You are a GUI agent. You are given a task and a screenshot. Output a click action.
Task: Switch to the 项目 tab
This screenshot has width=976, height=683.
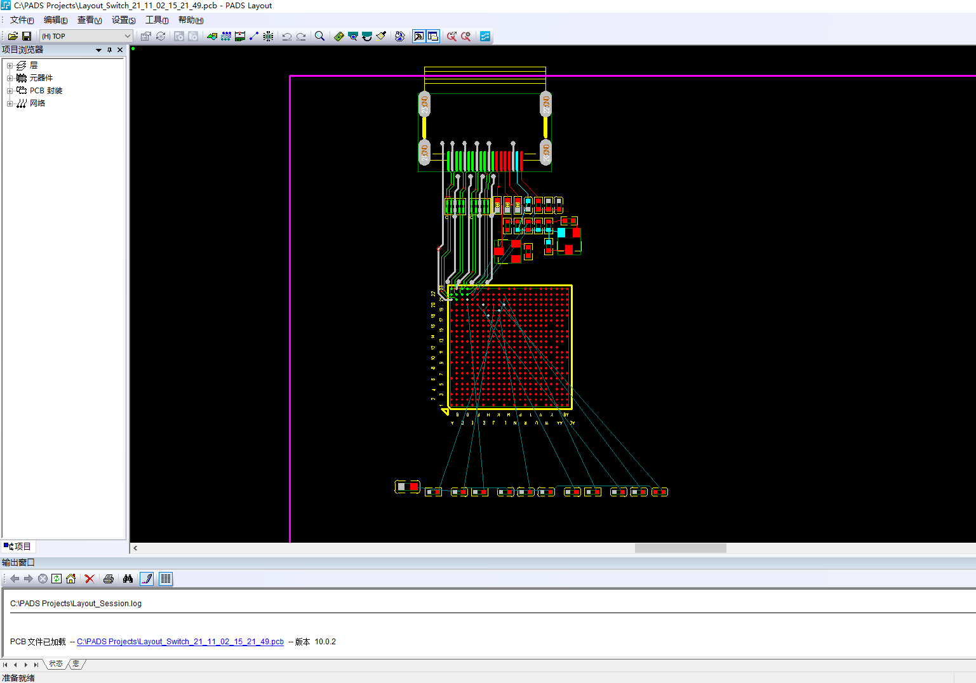coord(18,547)
